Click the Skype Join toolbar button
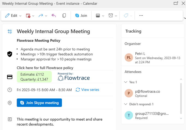 pos(81,16)
